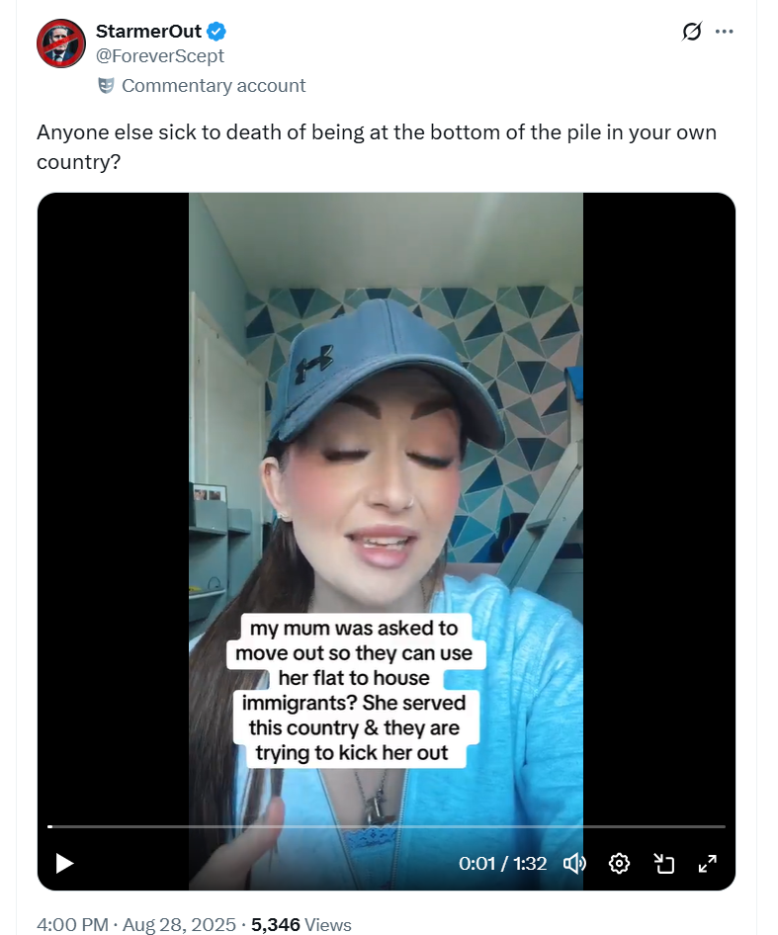Image resolution: width=778 pixels, height=935 pixels.
Task: Mute the video sound
Action: [574, 863]
